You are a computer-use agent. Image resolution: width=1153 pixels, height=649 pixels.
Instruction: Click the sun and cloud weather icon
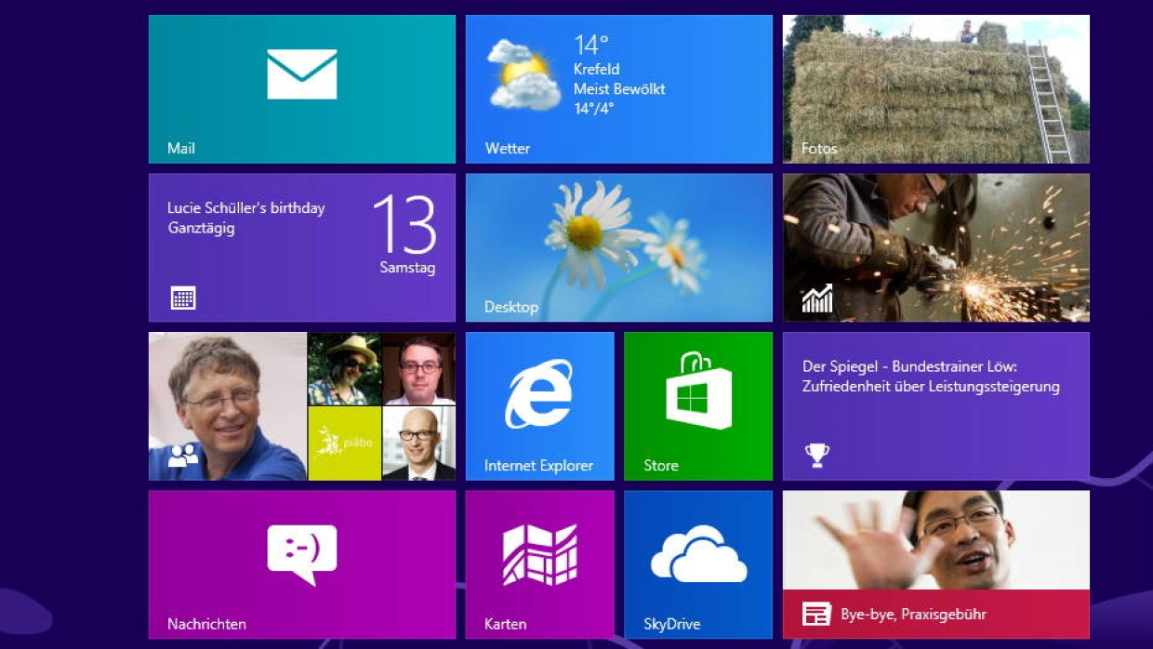coord(523,74)
